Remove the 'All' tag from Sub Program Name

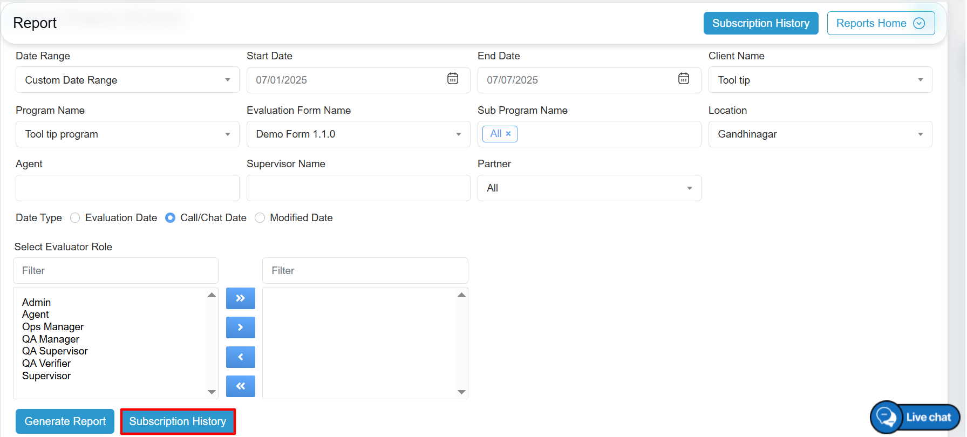coord(508,134)
